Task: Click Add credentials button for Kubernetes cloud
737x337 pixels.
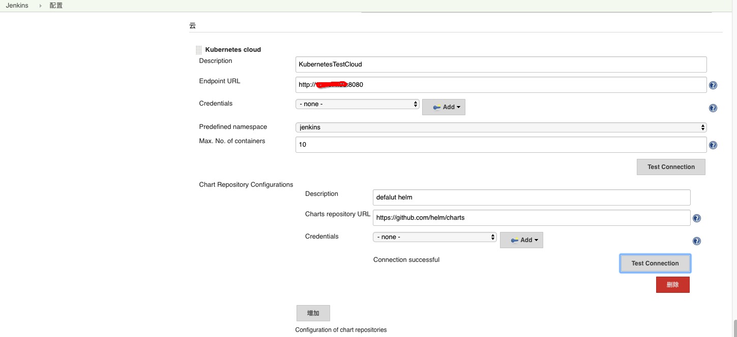Action: coord(444,107)
